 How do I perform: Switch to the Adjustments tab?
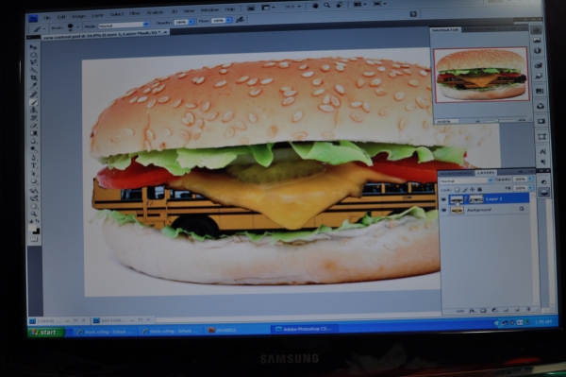pos(456,174)
